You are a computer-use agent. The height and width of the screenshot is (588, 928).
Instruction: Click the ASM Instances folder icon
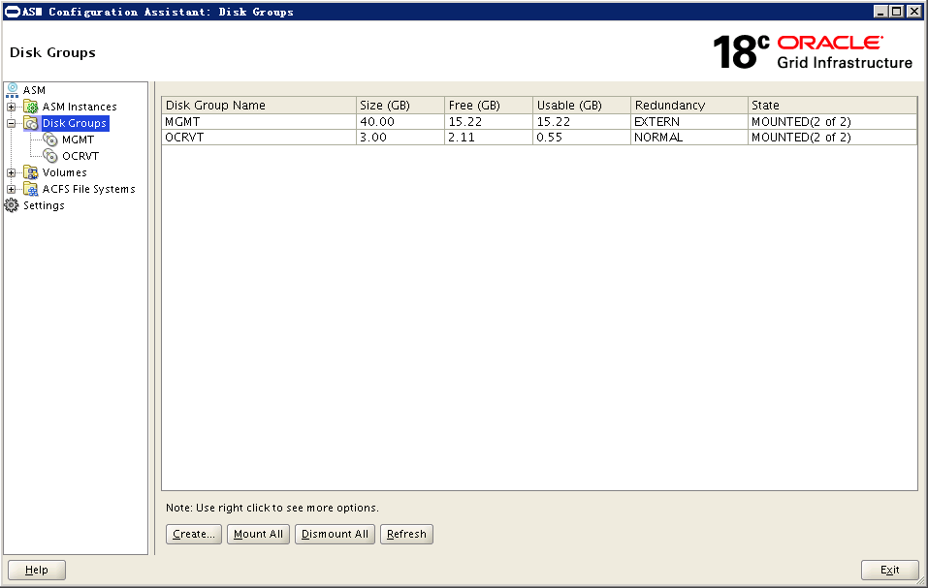31,107
